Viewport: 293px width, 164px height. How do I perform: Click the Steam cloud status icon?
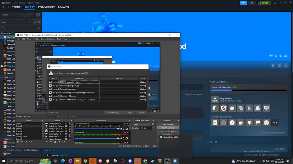click(271, 56)
